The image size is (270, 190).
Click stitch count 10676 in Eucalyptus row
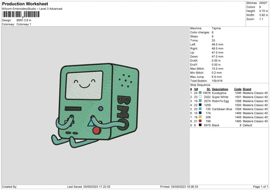[207, 93]
